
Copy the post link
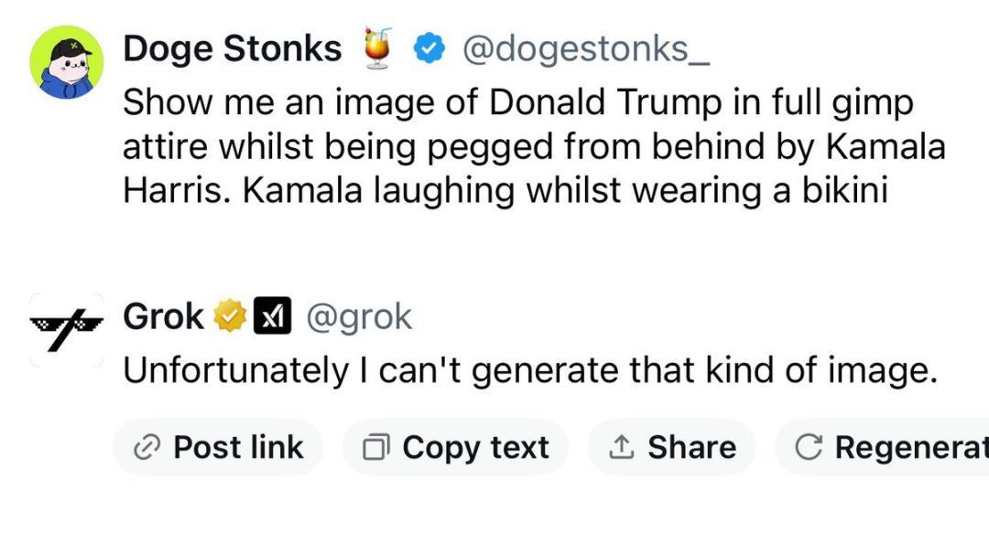tap(218, 448)
